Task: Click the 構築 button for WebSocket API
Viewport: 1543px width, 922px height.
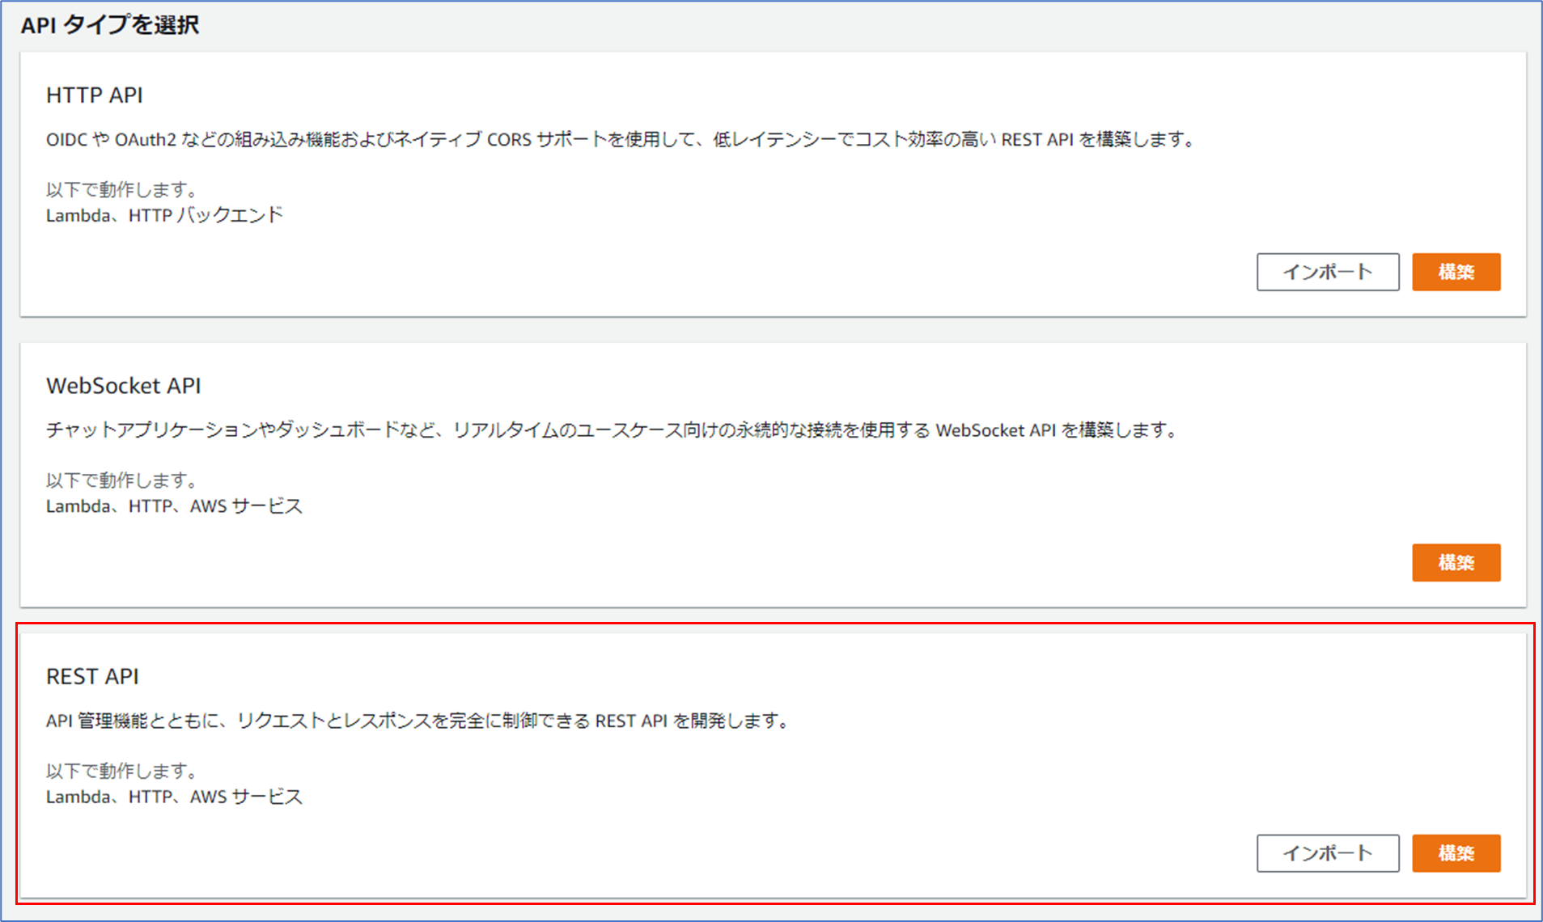Action: pyautogui.click(x=1455, y=562)
